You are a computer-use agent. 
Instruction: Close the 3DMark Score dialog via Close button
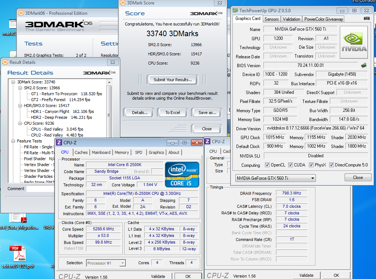pos(207,129)
